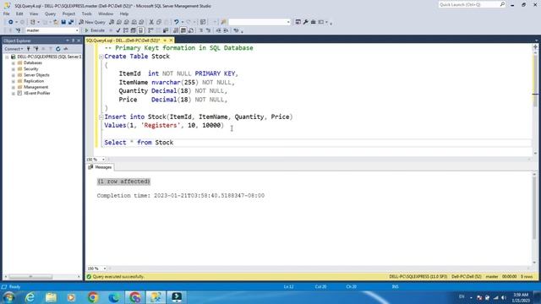Pin the Object Explorer panel
The height and width of the screenshot is (304, 541).
click(74, 41)
